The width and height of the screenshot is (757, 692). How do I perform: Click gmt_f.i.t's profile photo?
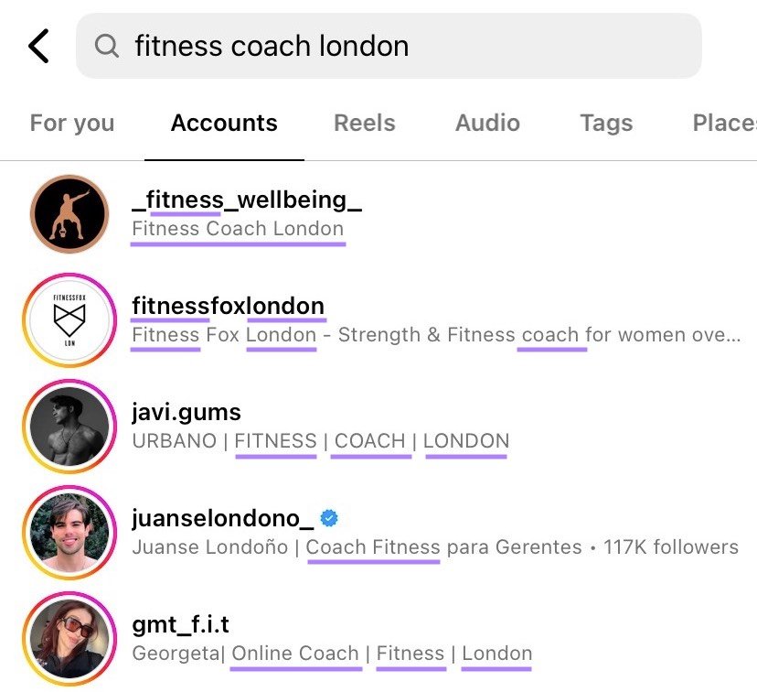coord(69,638)
